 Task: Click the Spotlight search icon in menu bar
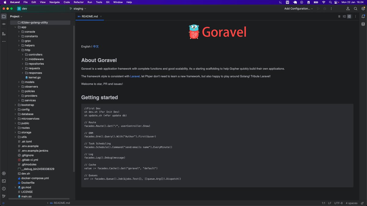[330, 2]
